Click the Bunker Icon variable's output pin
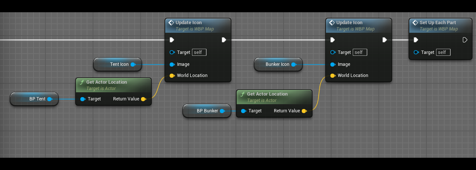 294,64
